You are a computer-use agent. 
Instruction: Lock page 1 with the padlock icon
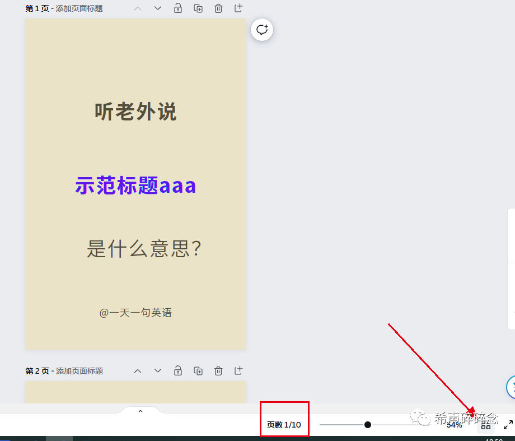click(x=177, y=8)
